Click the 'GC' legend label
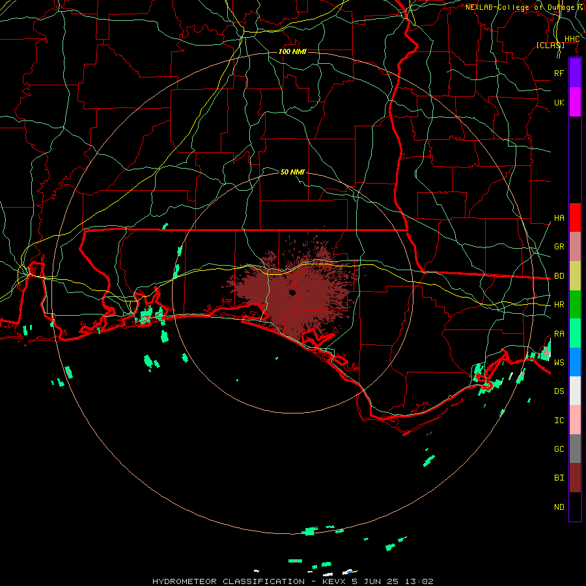This screenshot has height=586, width=586. [x=559, y=449]
